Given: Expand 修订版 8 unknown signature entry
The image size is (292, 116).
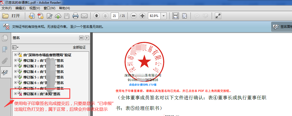Looking at the screenshot, I should (15, 94).
